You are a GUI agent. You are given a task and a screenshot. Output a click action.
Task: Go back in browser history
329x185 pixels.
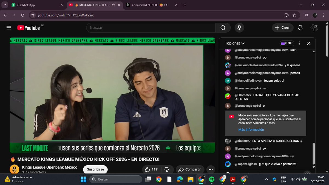(5, 15)
